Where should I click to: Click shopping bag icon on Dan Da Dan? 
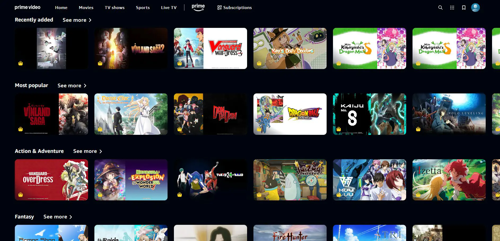pos(179,129)
